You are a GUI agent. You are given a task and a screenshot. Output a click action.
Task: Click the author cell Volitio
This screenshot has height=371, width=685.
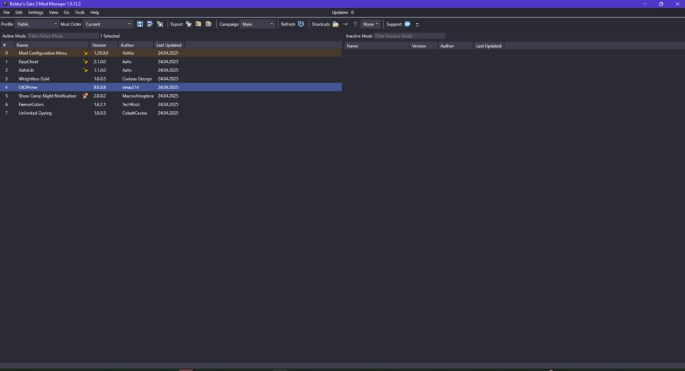tap(128, 53)
